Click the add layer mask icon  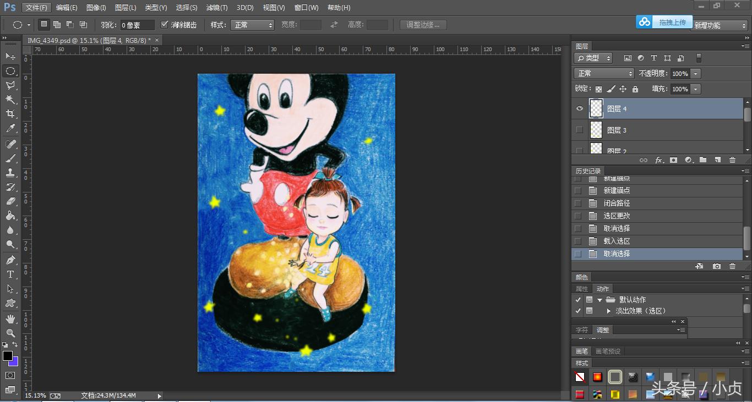pos(674,160)
